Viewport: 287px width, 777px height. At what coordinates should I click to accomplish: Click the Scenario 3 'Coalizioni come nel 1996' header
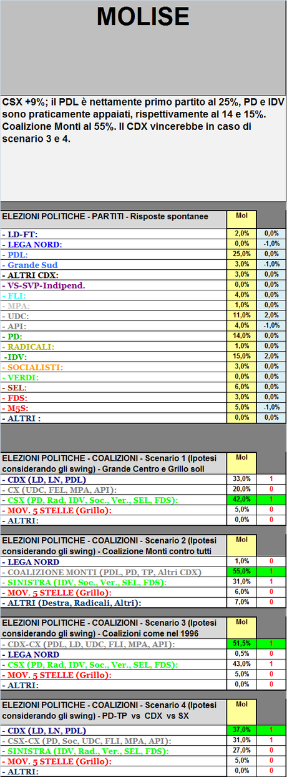pyautogui.click(x=113, y=628)
